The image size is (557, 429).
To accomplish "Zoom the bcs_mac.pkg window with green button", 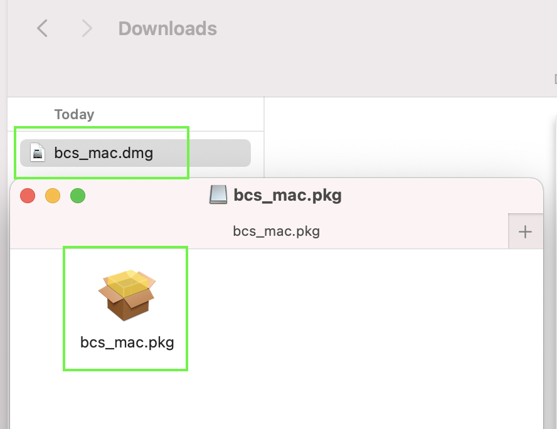I will (x=77, y=196).
